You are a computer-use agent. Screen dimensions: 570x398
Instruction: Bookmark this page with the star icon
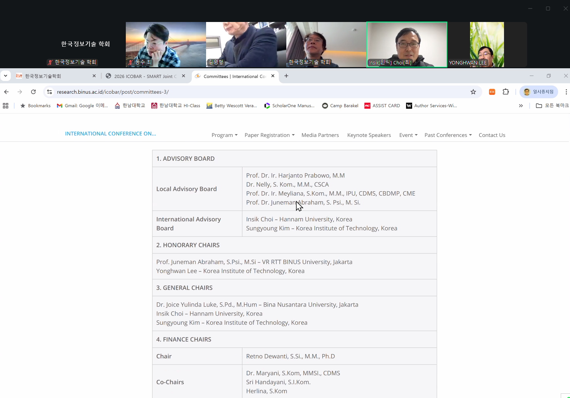click(473, 92)
